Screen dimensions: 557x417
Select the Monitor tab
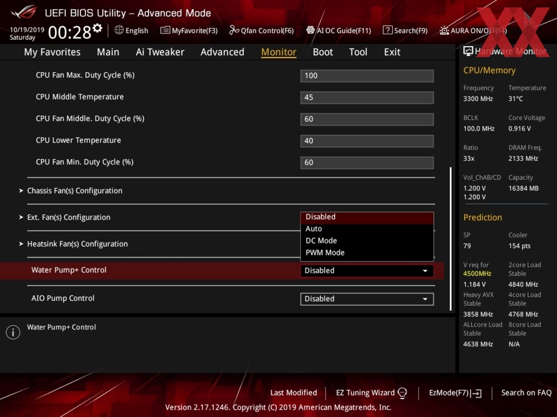coord(279,52)
